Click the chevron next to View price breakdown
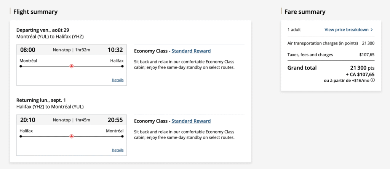The image size is (390, 169). (372, 30)
